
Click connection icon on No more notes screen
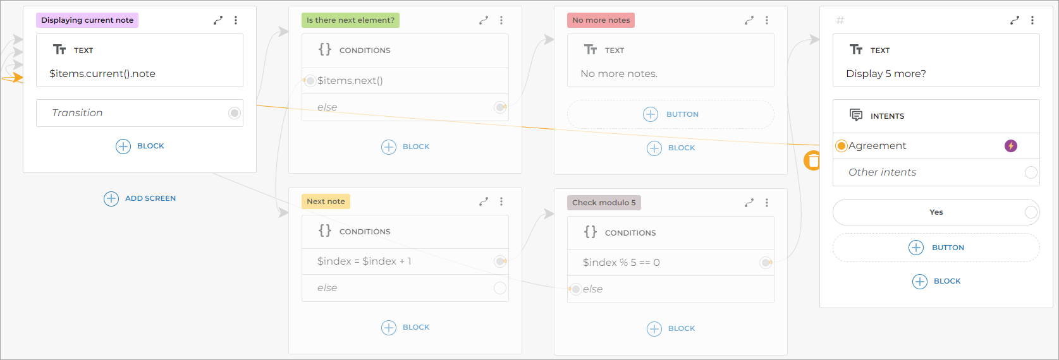pyautogui.click(x=749, y=20)
